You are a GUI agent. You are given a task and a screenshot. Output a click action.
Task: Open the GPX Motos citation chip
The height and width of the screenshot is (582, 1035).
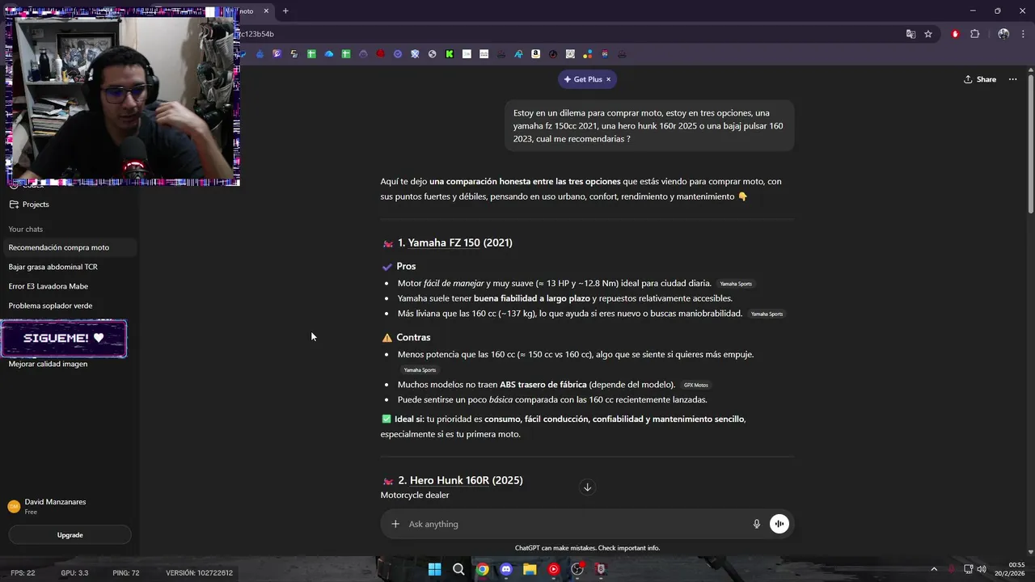695,386
